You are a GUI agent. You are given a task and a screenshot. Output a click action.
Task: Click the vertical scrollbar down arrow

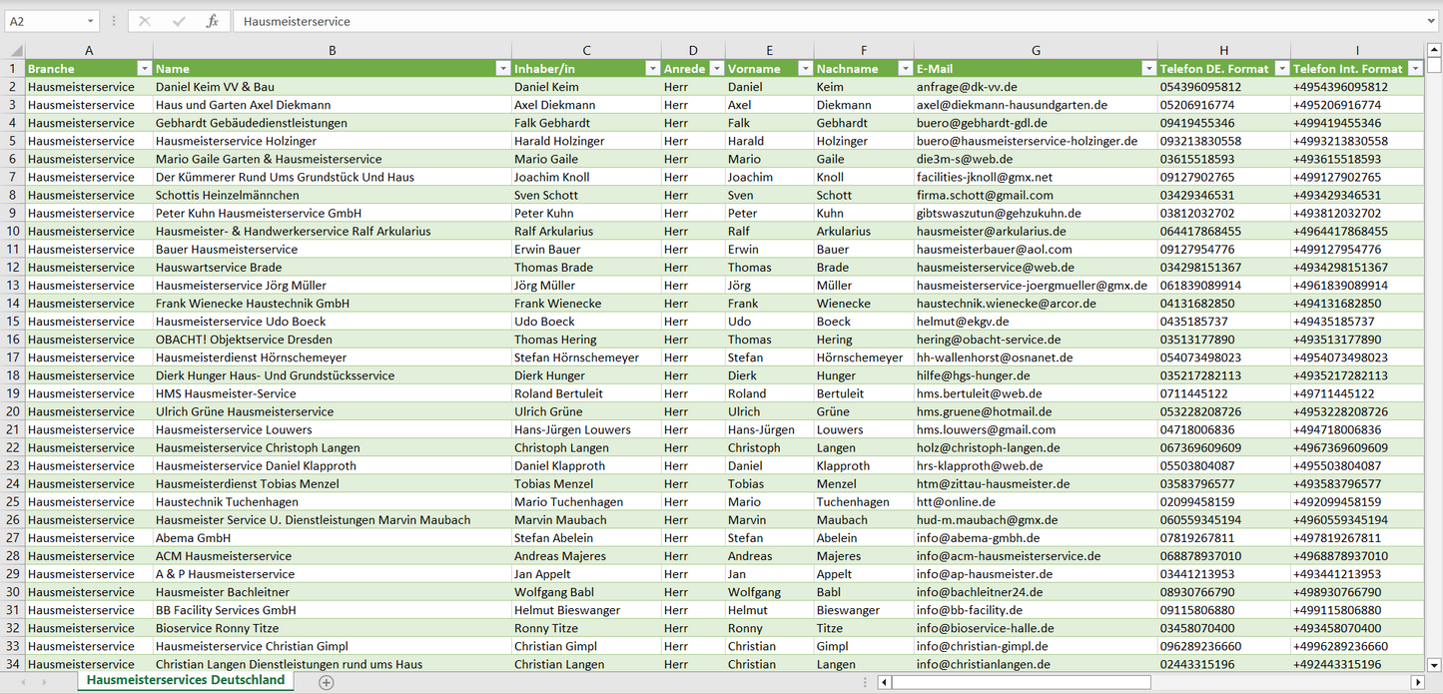pos(1434,664)
